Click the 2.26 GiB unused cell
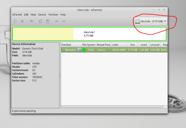This screenshot has width=186, height=128. click(x=155, y=50)
